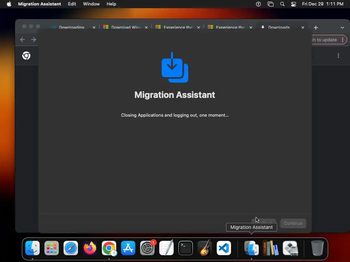Image resolution: width=350 pixels, height=262 pixels.
Task: Open Google Chrome from the Dock
Action: (109, 248)
